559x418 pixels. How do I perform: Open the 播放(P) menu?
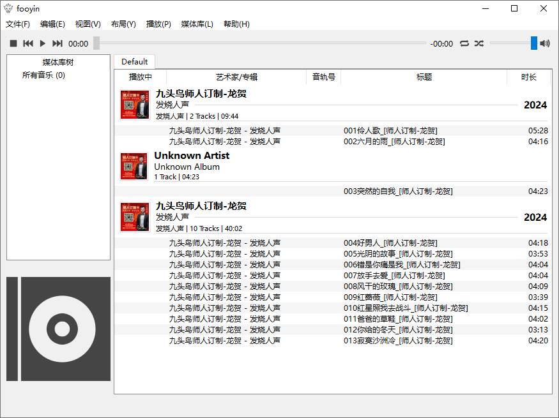pyautogui.click(x=158, y=24)
